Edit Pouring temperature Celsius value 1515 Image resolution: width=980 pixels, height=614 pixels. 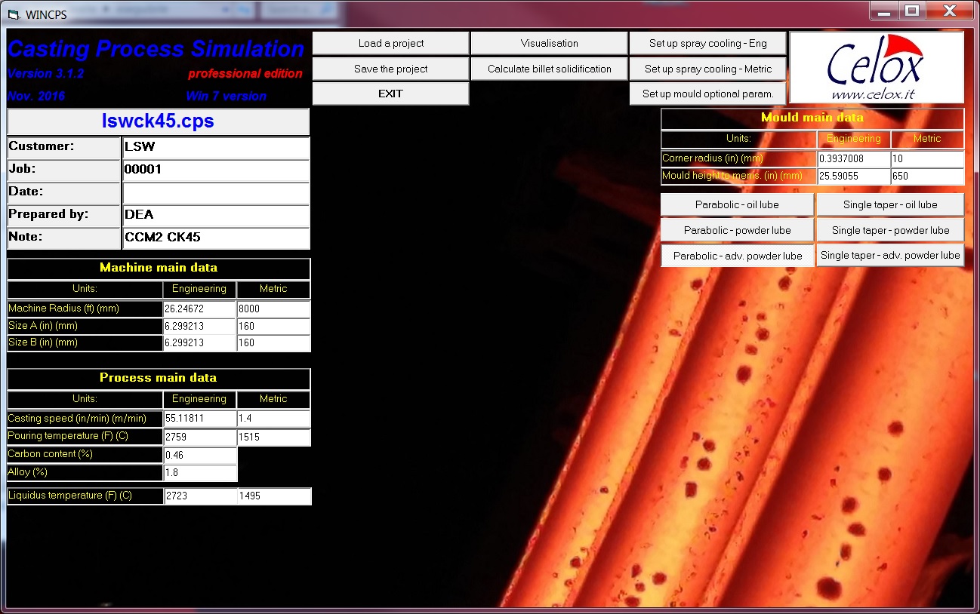[x=273, y=437]
